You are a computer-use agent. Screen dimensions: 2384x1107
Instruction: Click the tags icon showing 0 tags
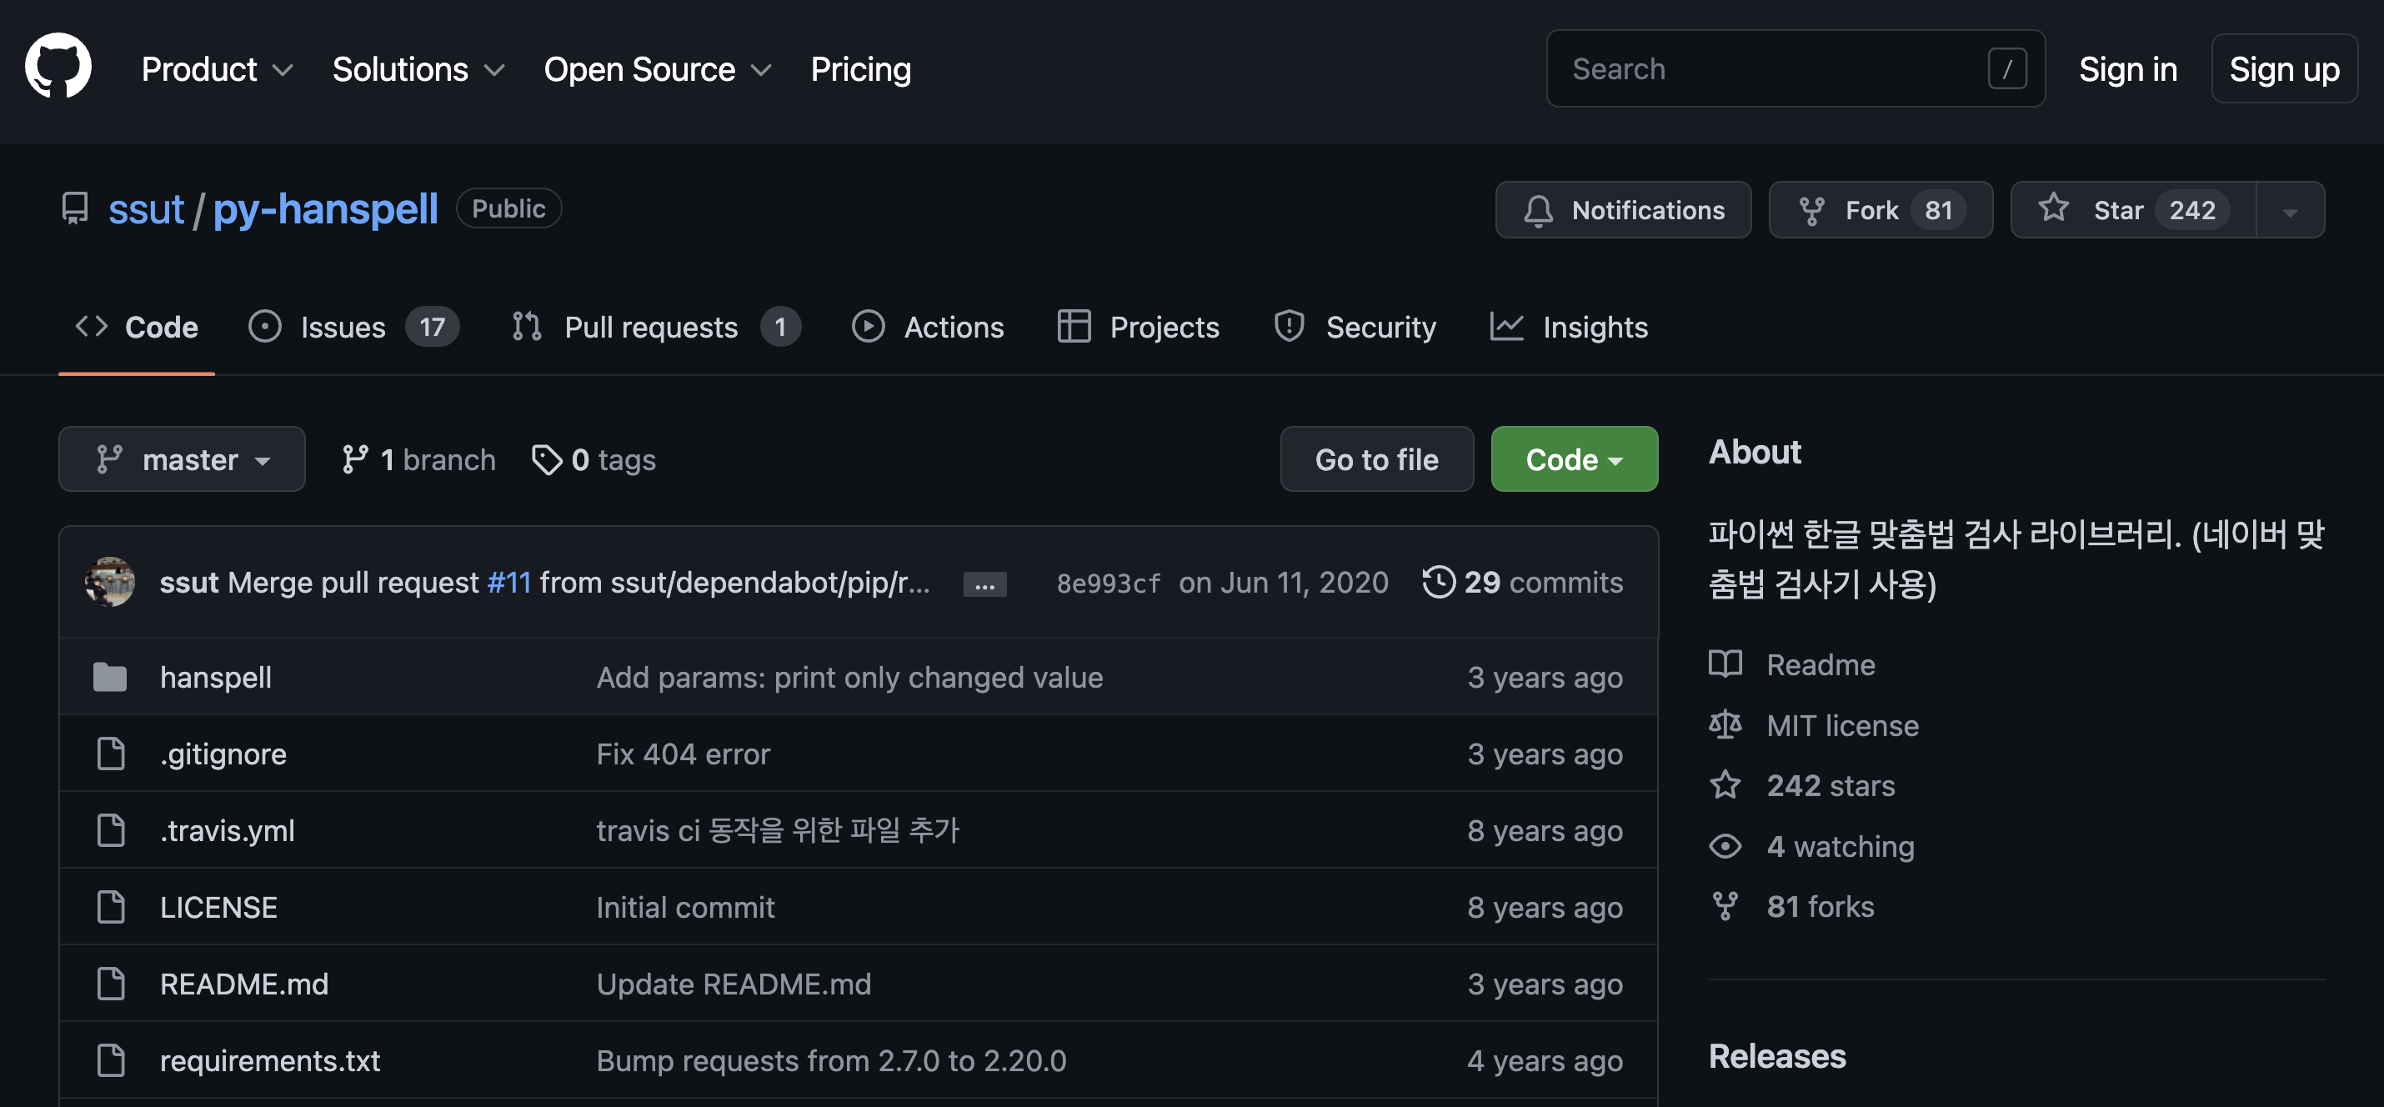(546, 459)
